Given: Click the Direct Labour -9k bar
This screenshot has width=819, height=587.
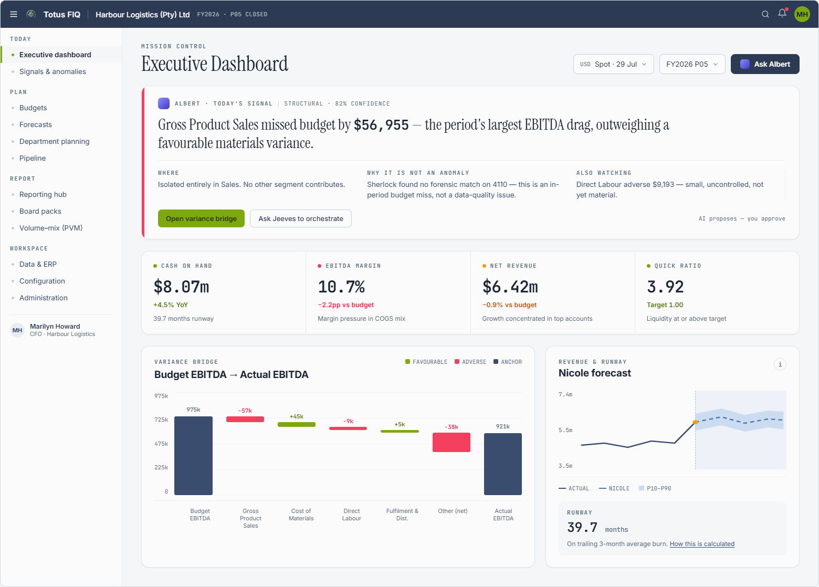Looking at the screenshot, I should (x=348, y=428).
